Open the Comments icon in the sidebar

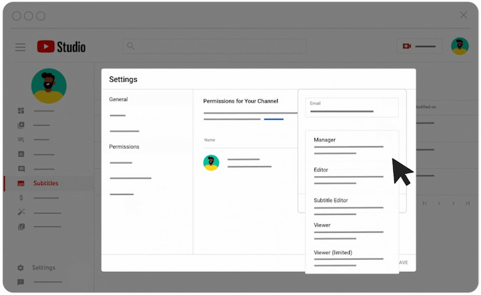tap(21, 169)
